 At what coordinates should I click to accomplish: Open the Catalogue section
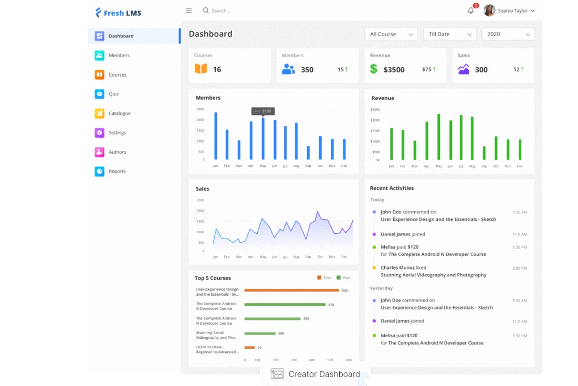click(99, 113)
